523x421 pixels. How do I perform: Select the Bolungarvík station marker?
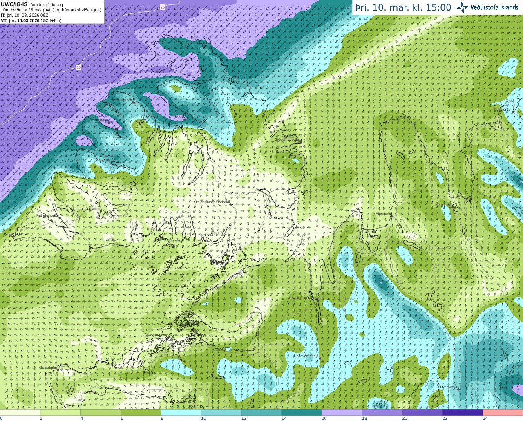(x=133, y=102)
